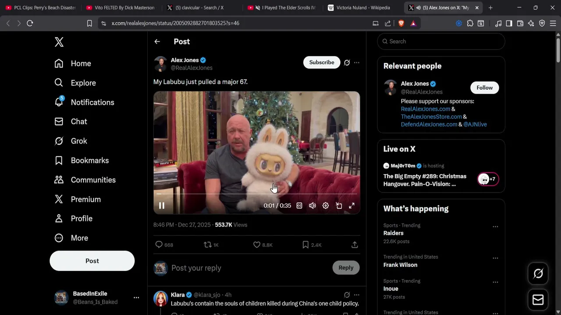561x315 pixels.
Task: Open more options on Klara's reply
Action: point(357,295)
